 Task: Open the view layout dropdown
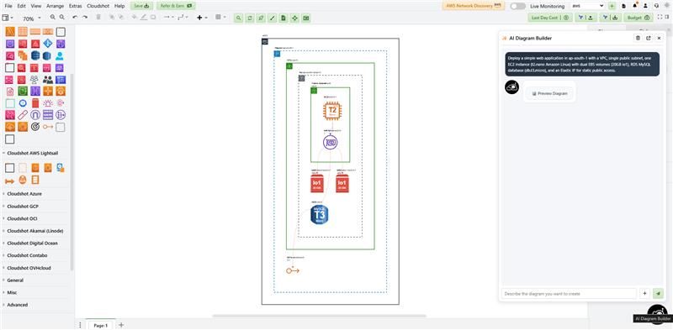8,18
